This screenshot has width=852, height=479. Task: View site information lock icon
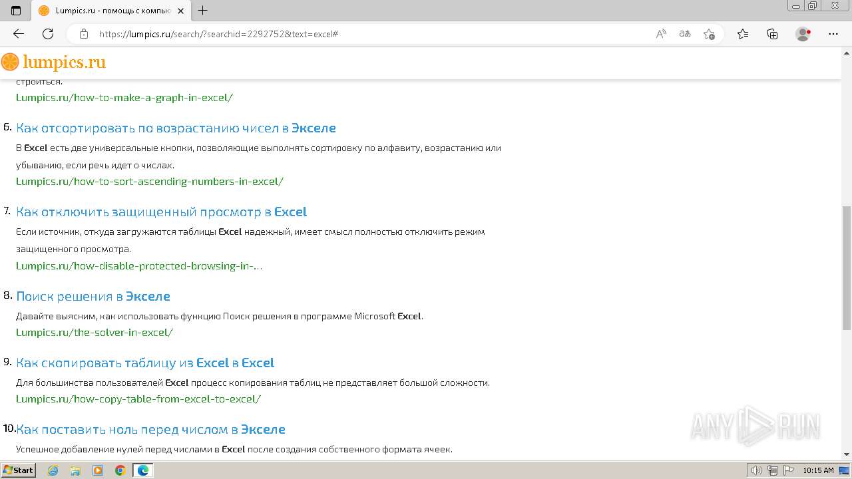pos(84,34)
